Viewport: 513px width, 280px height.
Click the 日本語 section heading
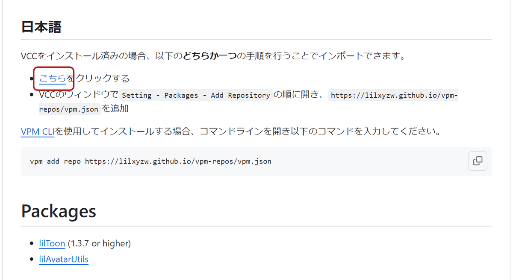click(x=41, y=27)
